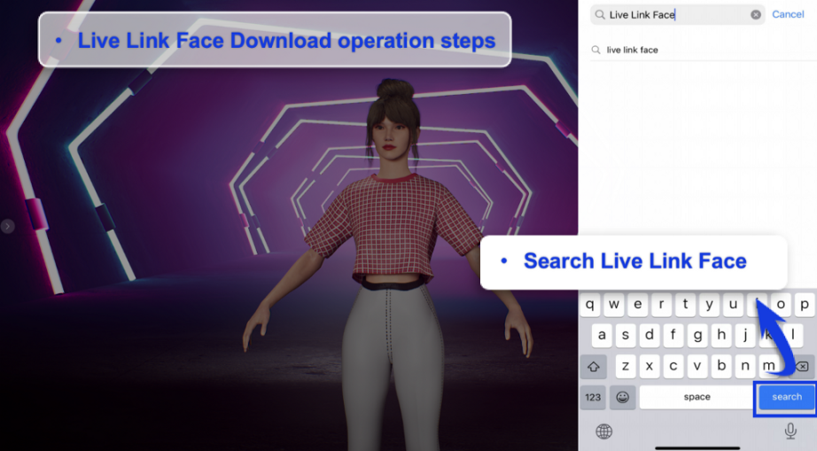Image resolution: width=817 pixels, height=451 pixels.
Task: Tap the letter l key
Action: (x=792, y=336)
